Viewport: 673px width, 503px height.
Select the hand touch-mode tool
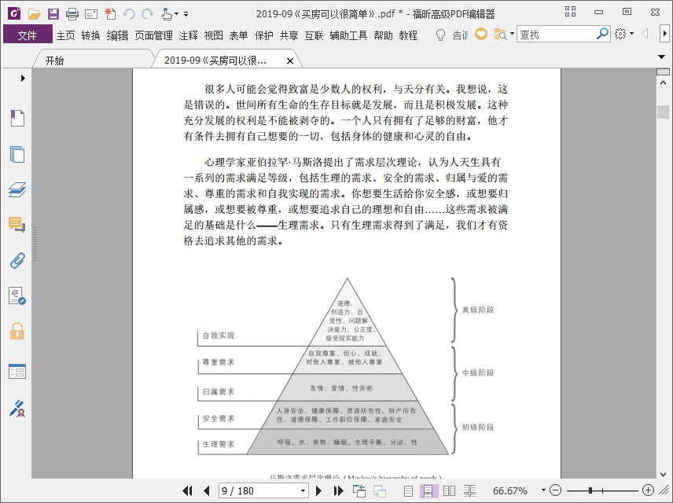pyautogui.click(x=167, y=14)
